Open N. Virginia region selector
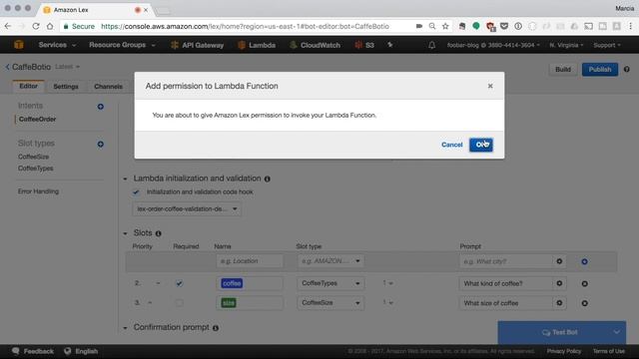This screenshot has height=359, width=639. tap(566, 45)
